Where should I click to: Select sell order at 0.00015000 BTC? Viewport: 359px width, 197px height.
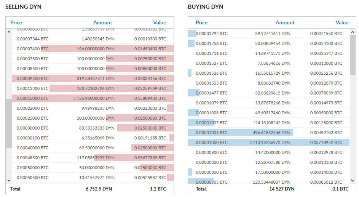tap(93, 98)
